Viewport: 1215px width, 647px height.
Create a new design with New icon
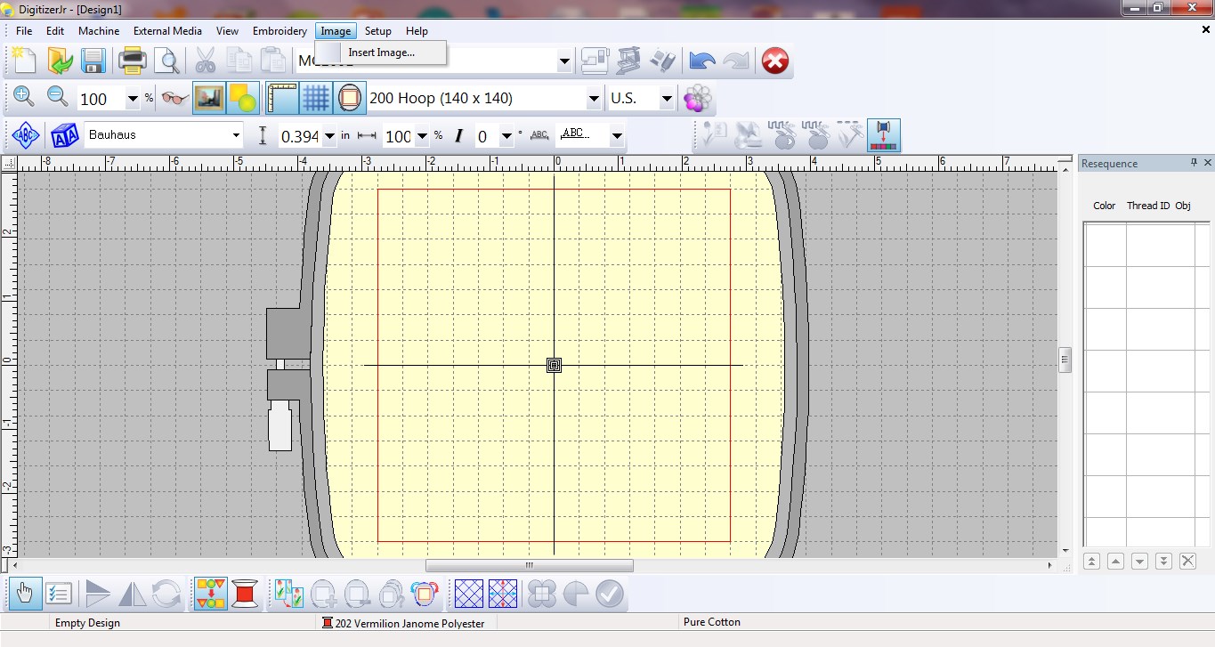click(24, 61)
